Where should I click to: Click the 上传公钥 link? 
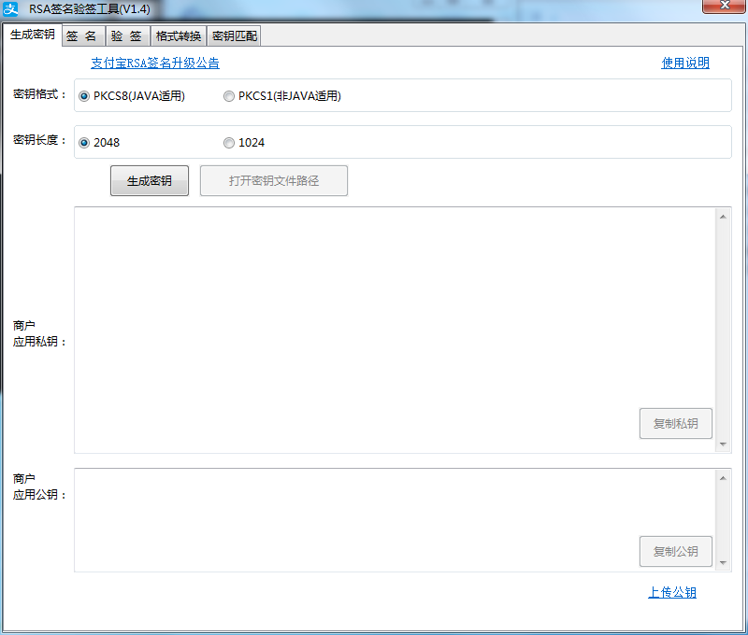672,592
